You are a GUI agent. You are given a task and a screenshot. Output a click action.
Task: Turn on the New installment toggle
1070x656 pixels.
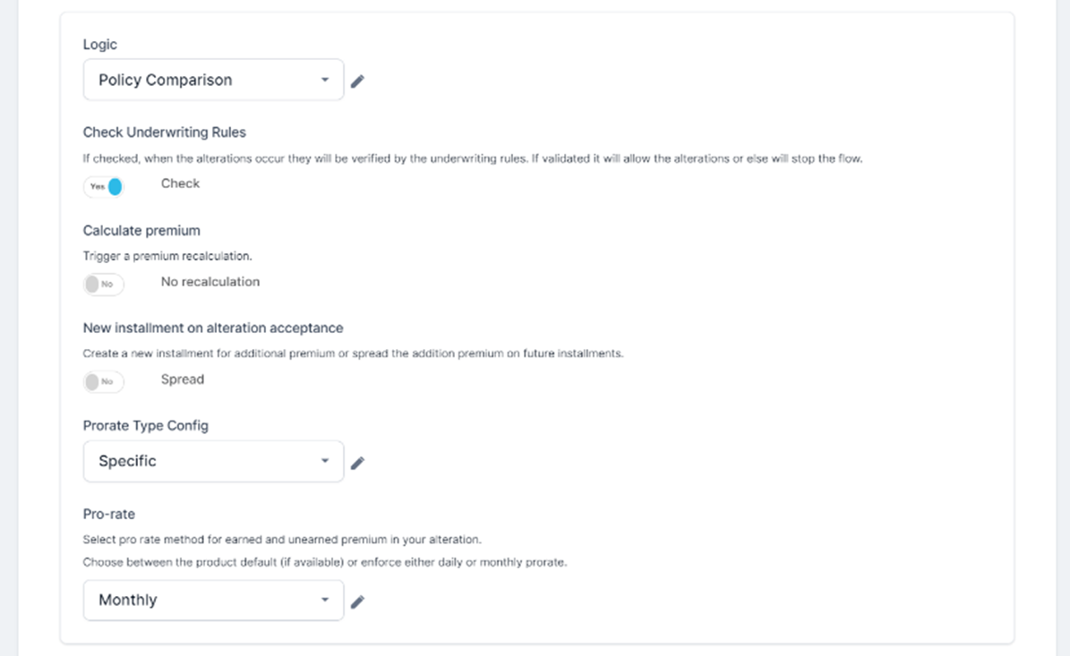click(x=104, y=381)
